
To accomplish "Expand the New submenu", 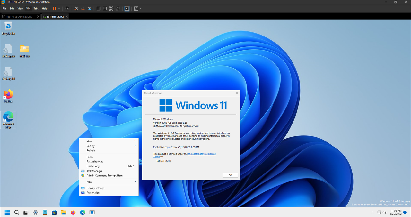I will pos(109,182).
